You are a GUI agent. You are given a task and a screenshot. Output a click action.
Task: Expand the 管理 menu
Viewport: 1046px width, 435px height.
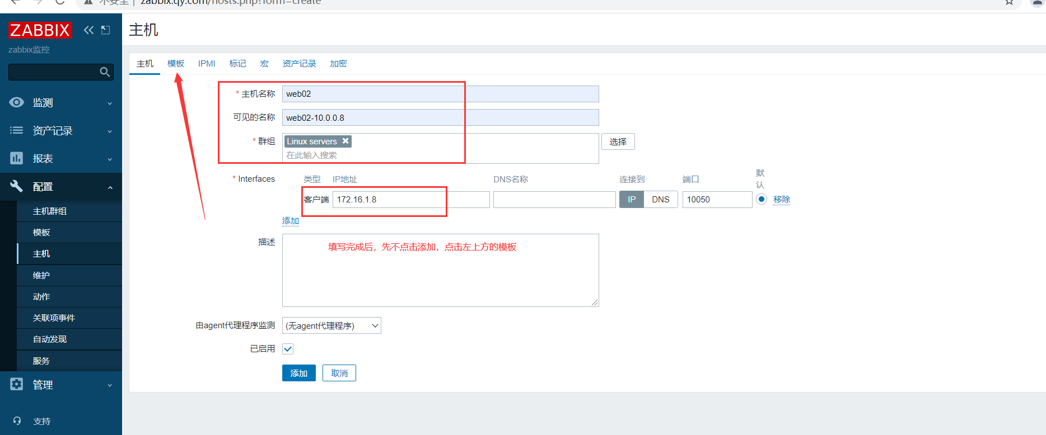[x=110, y=385]
